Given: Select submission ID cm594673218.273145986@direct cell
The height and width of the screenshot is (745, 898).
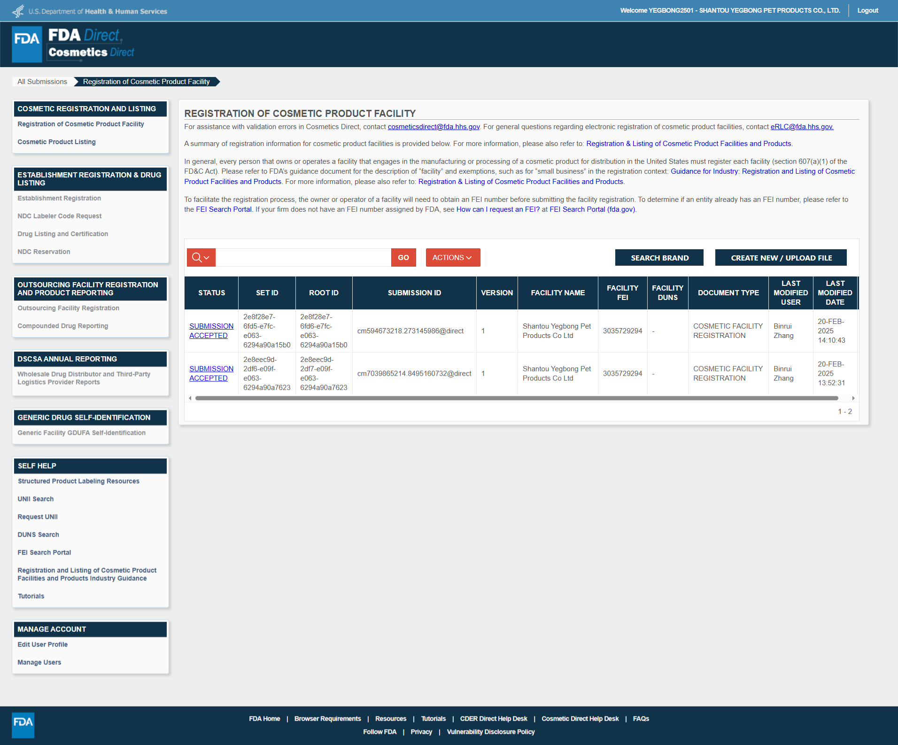Looking at the screenshot, I should [x=414, y=331].
